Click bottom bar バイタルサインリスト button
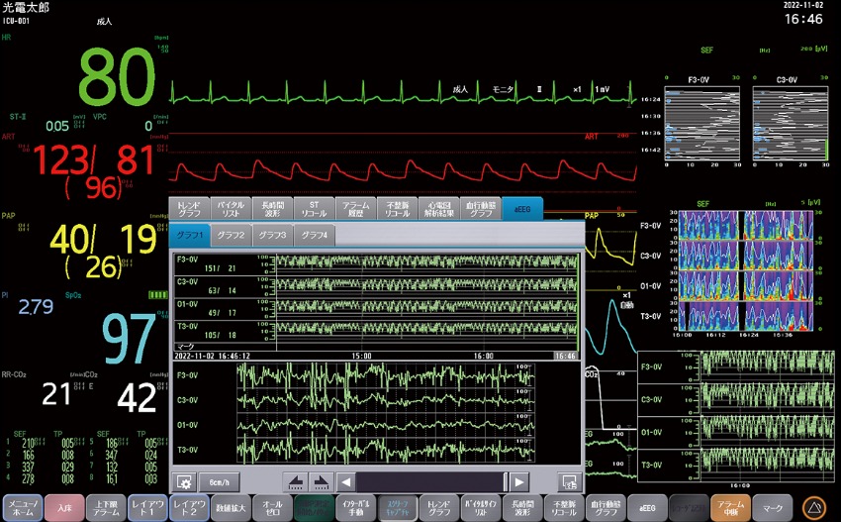Viewport: 841px width, 522px height. coord(481,507)
